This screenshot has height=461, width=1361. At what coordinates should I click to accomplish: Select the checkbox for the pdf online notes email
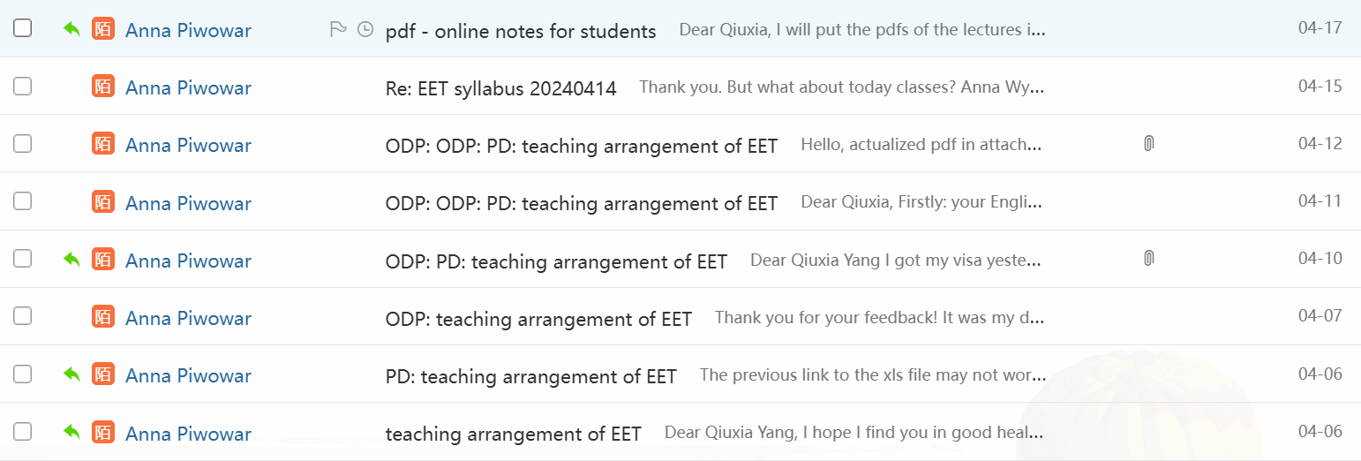23,28
